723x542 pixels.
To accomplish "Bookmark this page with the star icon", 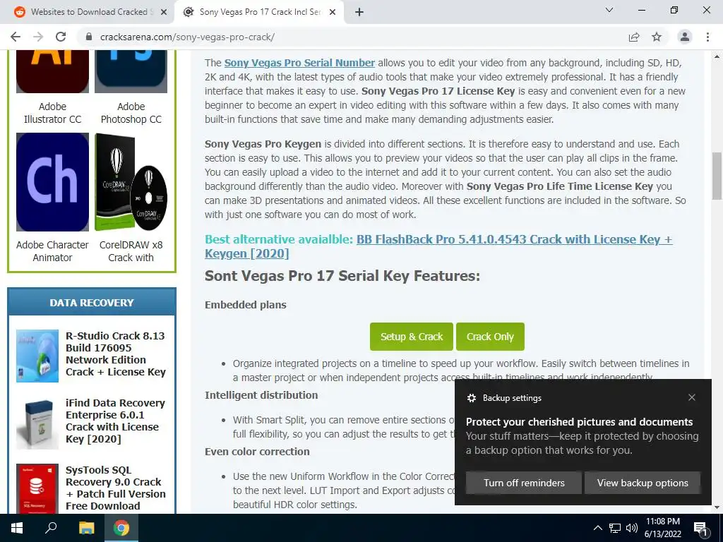I will [x=657, y=37].
